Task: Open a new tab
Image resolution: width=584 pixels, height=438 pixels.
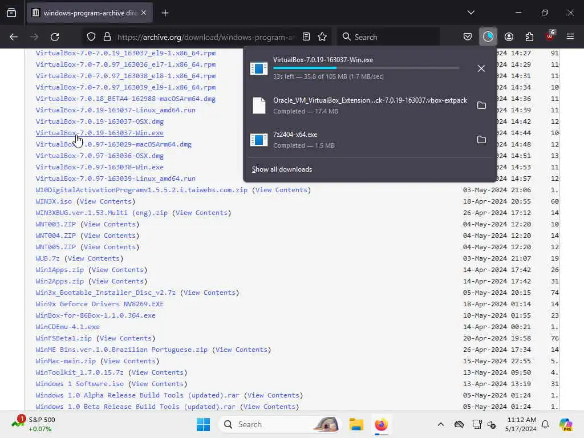Action: click(165, 13)
